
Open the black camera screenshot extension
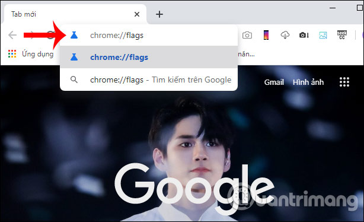304,35
